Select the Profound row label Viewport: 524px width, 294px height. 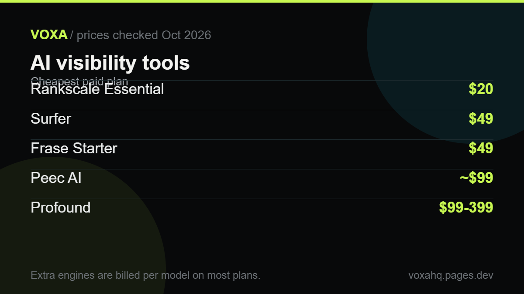(x=61, y=207)
